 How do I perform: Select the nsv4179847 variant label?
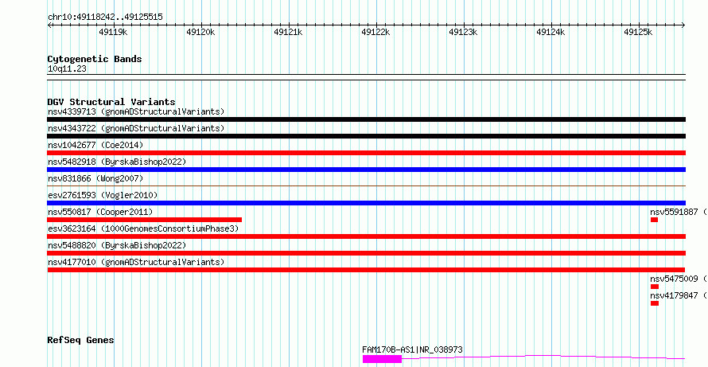[x=679, y=295]
